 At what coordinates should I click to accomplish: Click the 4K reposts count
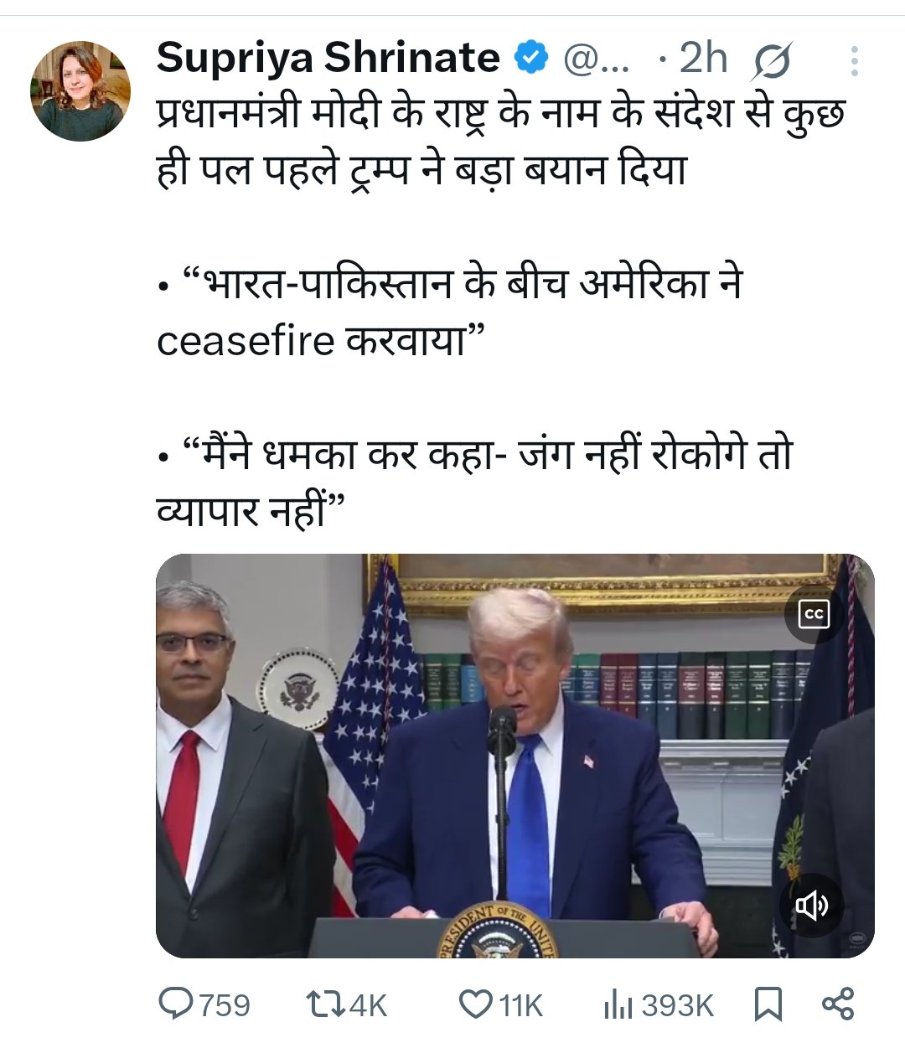(368, 1004)
